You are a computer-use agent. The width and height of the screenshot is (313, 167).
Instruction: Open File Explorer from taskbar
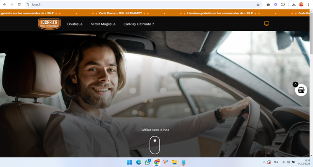(175, 162)
